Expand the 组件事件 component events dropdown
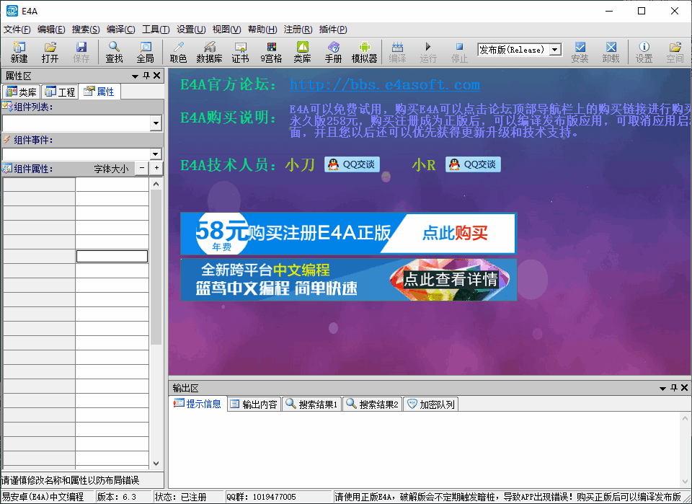Viewport: 692px width, 504px height. pos(156,154)
